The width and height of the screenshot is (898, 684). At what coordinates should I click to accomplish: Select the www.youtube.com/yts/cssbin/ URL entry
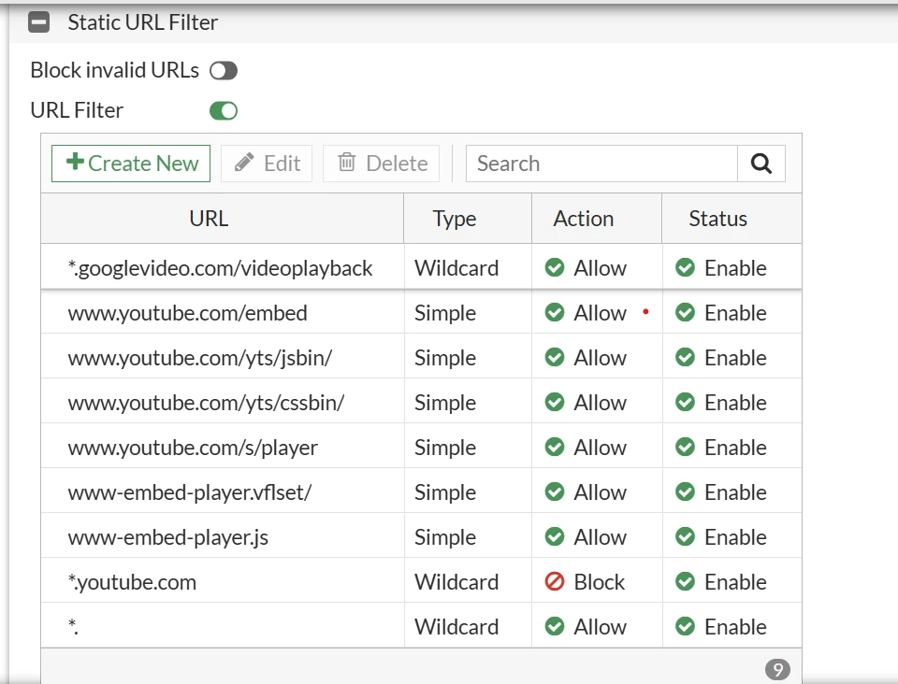(x=206, y=403)
